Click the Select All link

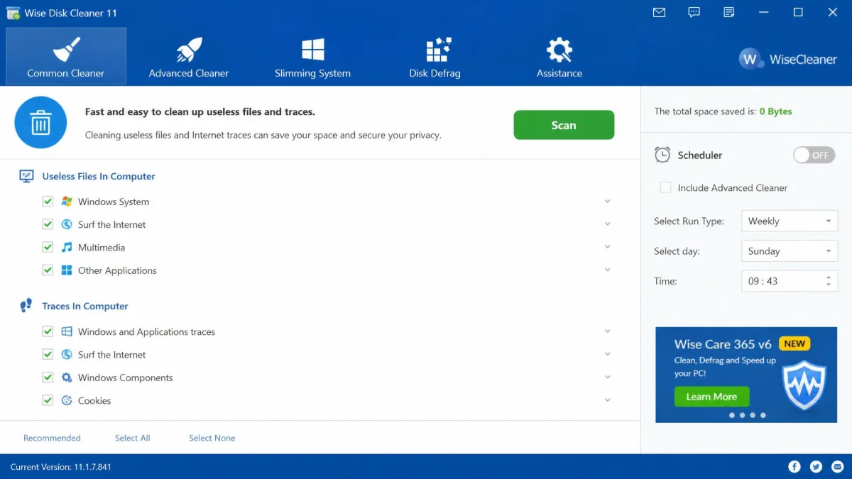tap(133, 438)
